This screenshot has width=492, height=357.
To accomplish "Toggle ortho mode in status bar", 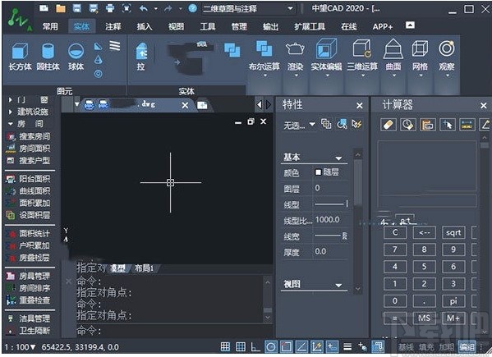I will pyautogui.click(x=255, y=346).
